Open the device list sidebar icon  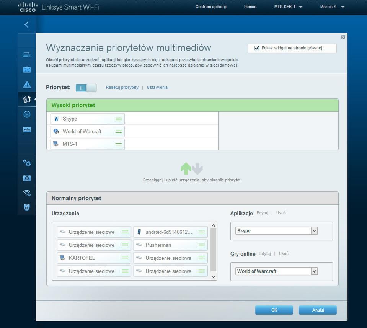point(27,55)
